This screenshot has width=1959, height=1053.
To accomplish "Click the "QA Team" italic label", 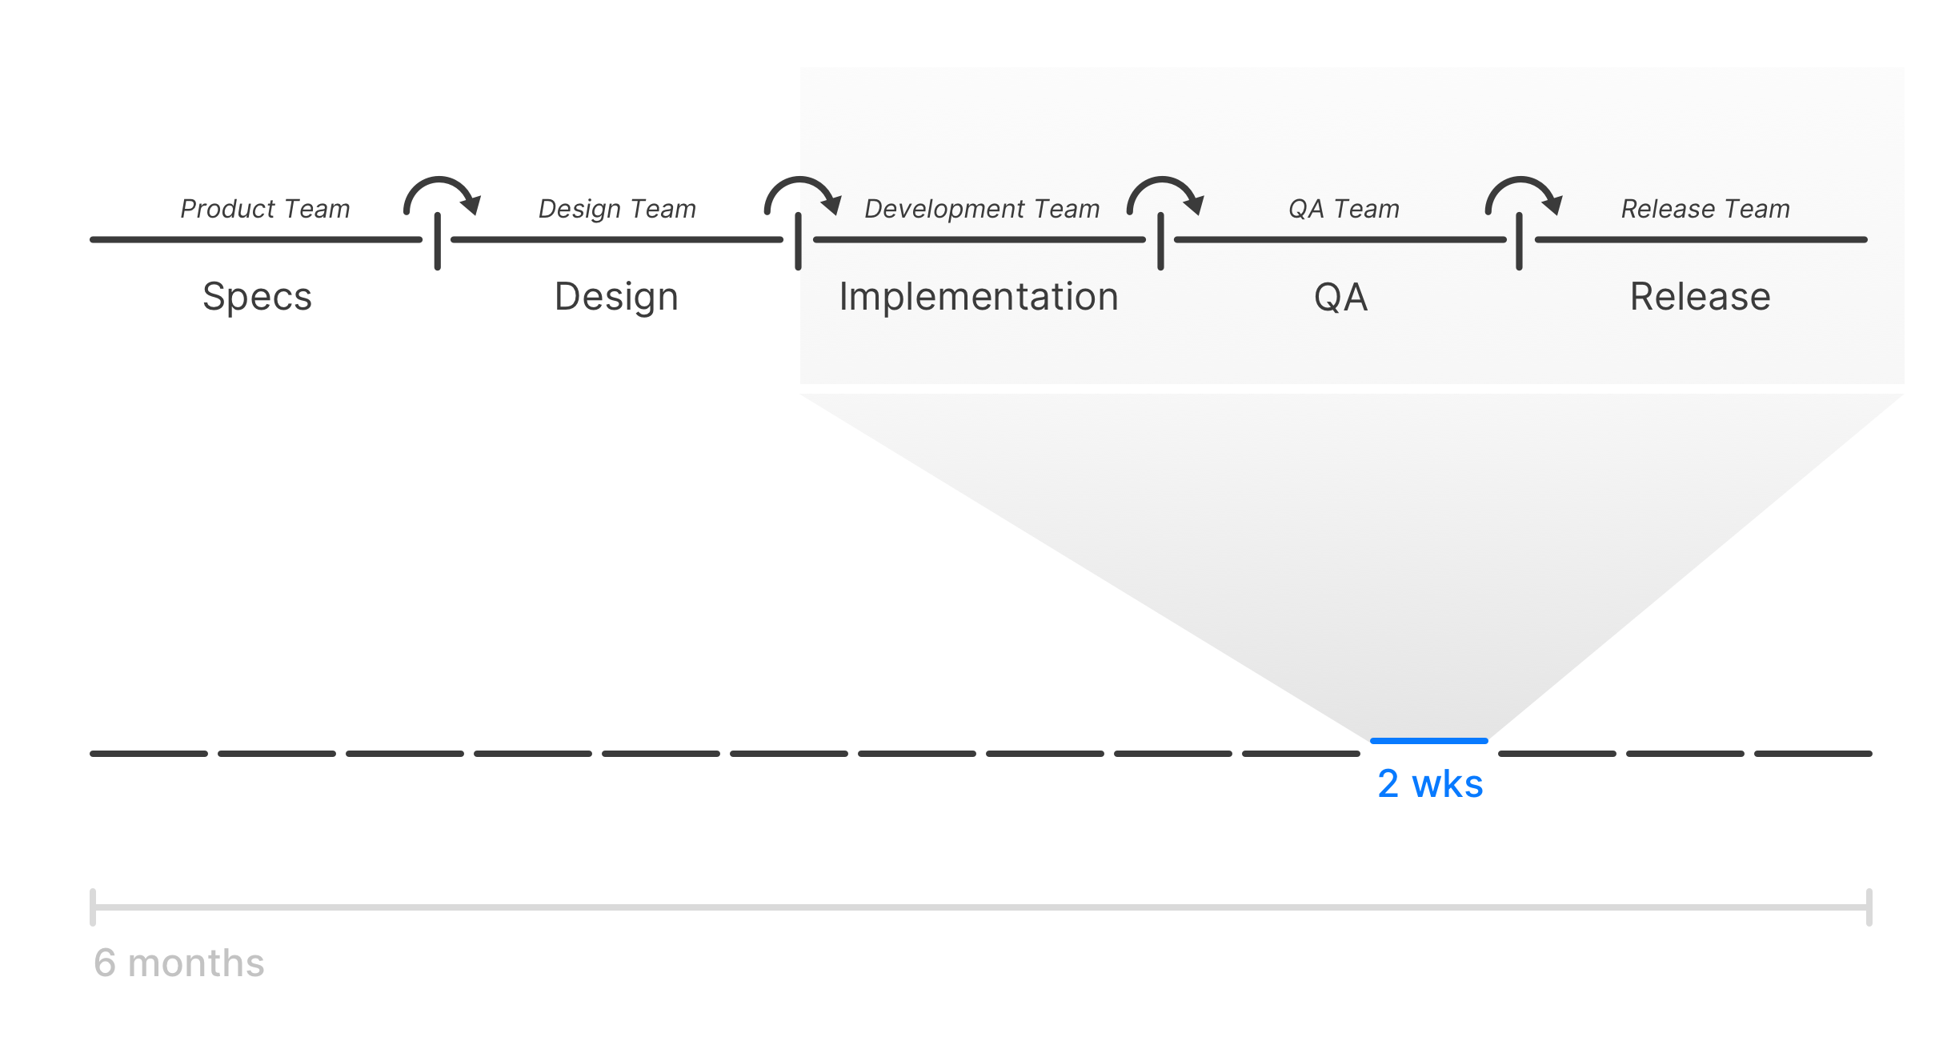I will [x=1344, y=209].
